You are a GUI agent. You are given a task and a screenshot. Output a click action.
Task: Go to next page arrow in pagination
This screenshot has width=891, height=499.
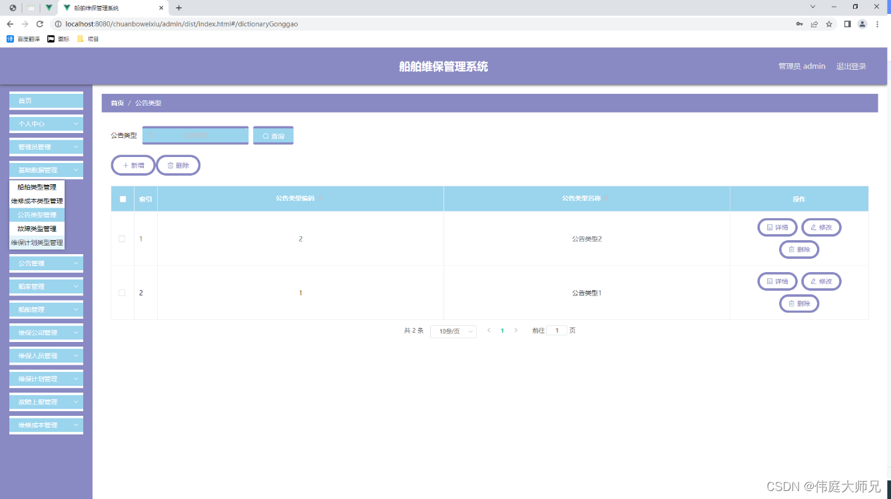click(515, 330)
